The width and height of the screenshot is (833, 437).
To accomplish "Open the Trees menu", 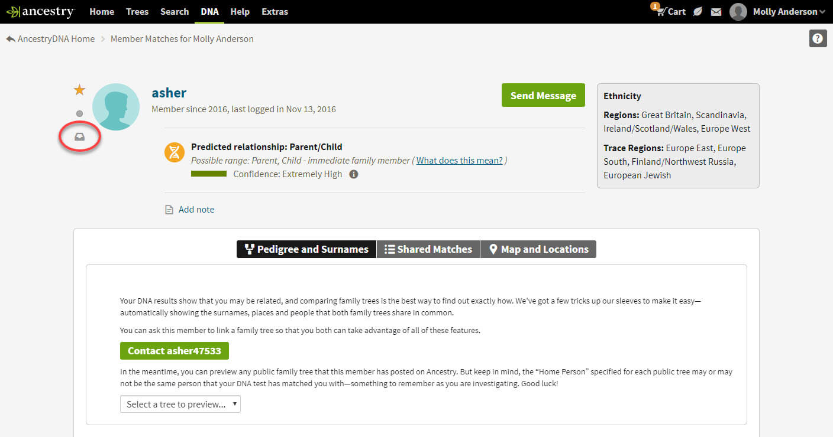I will (x=137, y=12).
